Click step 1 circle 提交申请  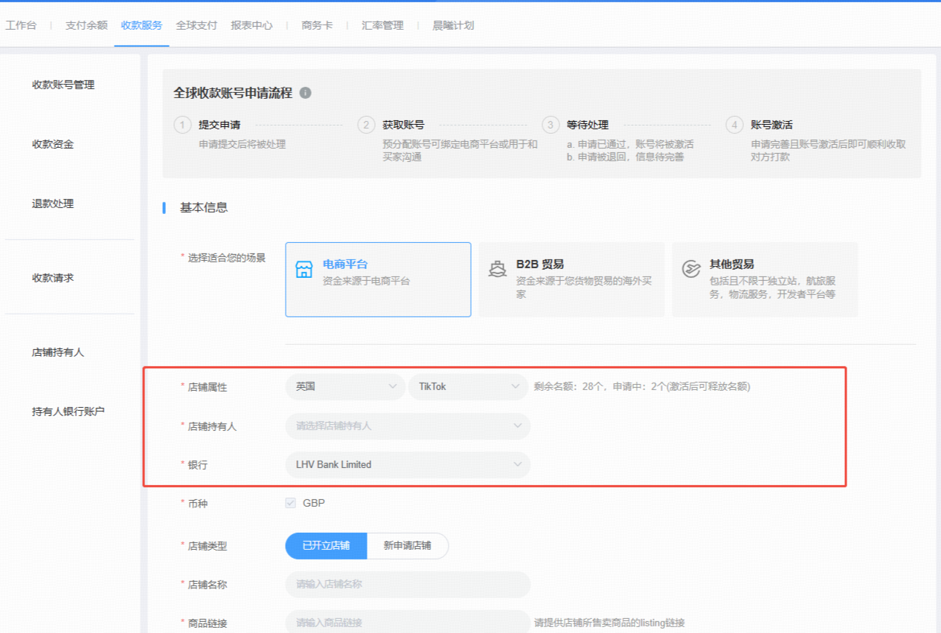(x=183, y=125)
